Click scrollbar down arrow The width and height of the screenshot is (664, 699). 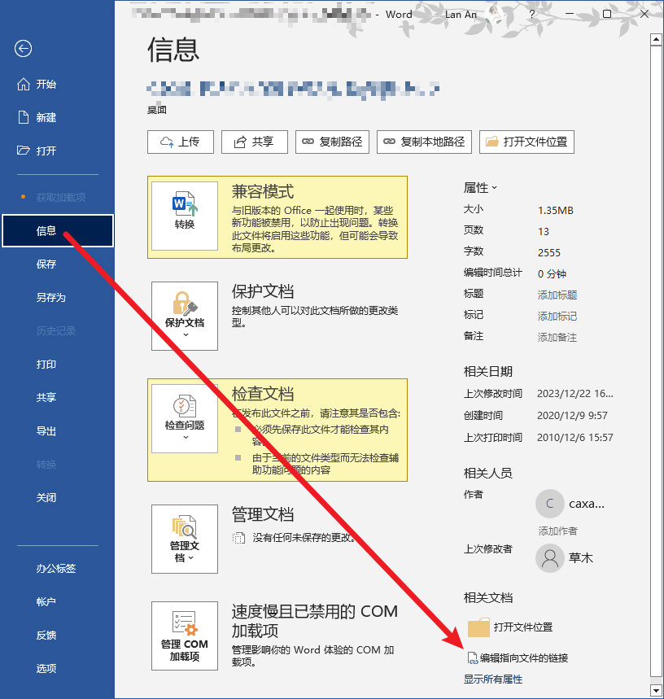[x=656, y=691]
